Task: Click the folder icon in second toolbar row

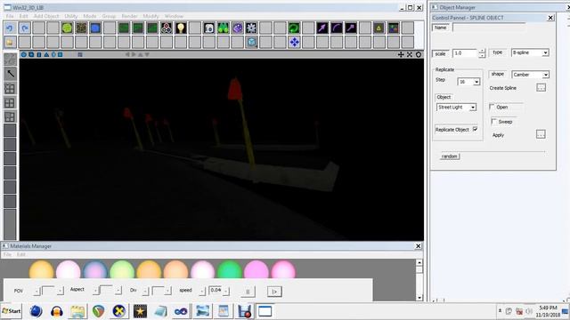Action: 10,42
